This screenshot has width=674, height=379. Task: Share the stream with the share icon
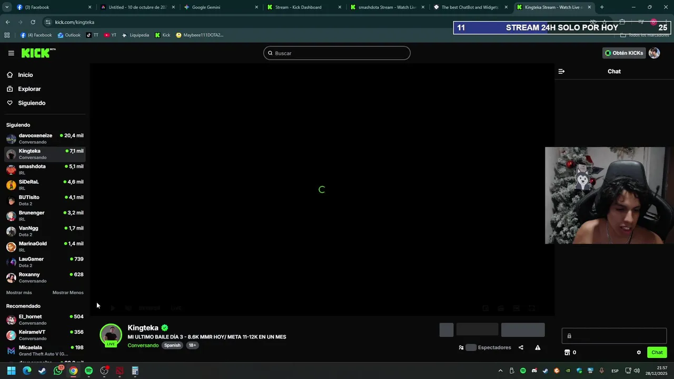click(521, 347)
